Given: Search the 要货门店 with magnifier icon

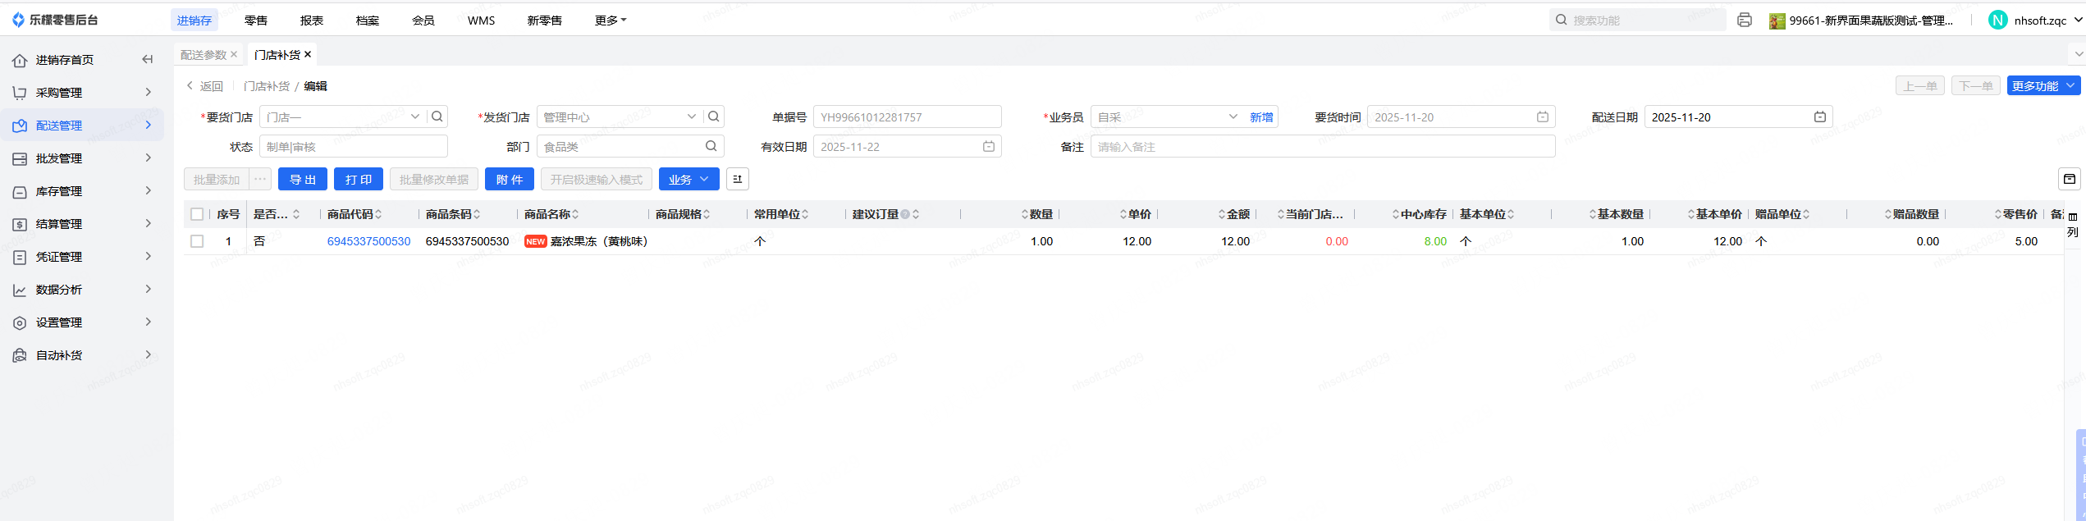Looking at the screenshot, I should point(437,117).
